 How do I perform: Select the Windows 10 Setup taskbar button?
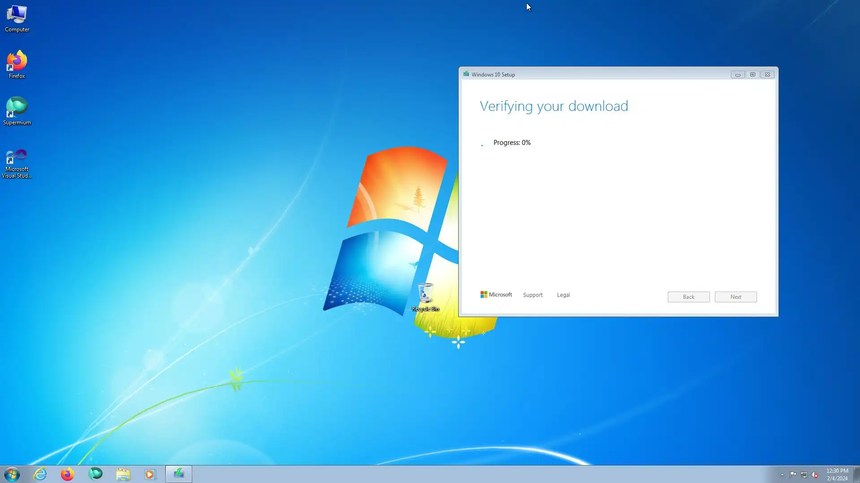tap(179, 474)
